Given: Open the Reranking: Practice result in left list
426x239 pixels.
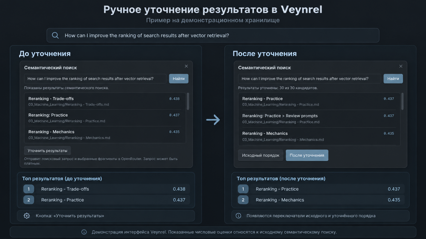Looking at the screenshot, I should coord(105,118).
